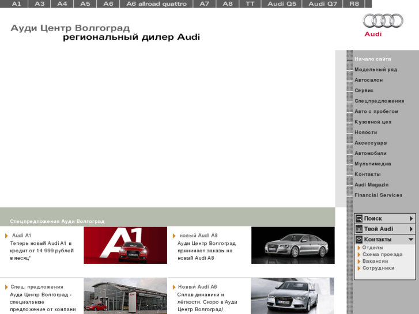This screenshot has height=314, width=419.
Task: Open the Новый Audi A6 title
Action: click(198, 287)
